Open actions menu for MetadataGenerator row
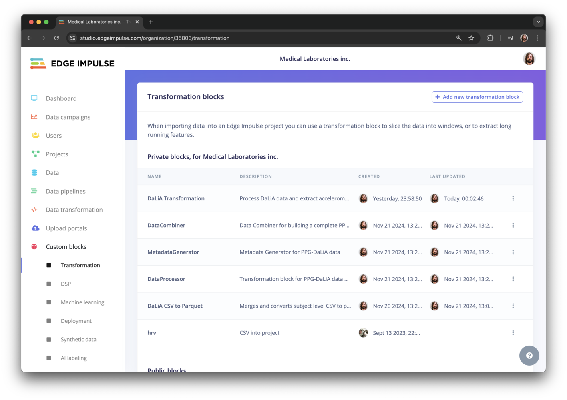The height and width of the screenshot is (400, 567). [513, 252]
